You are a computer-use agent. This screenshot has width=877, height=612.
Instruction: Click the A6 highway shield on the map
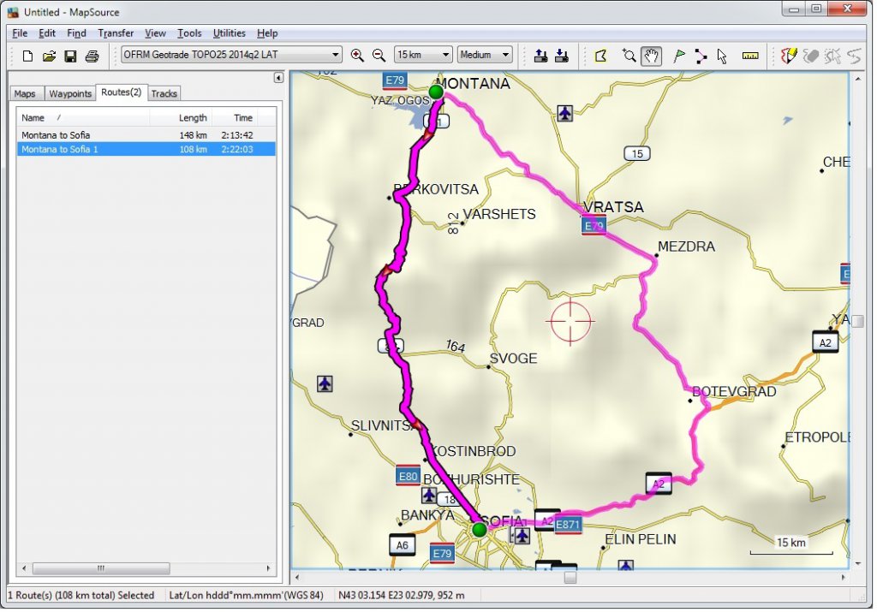click(403, 545)
